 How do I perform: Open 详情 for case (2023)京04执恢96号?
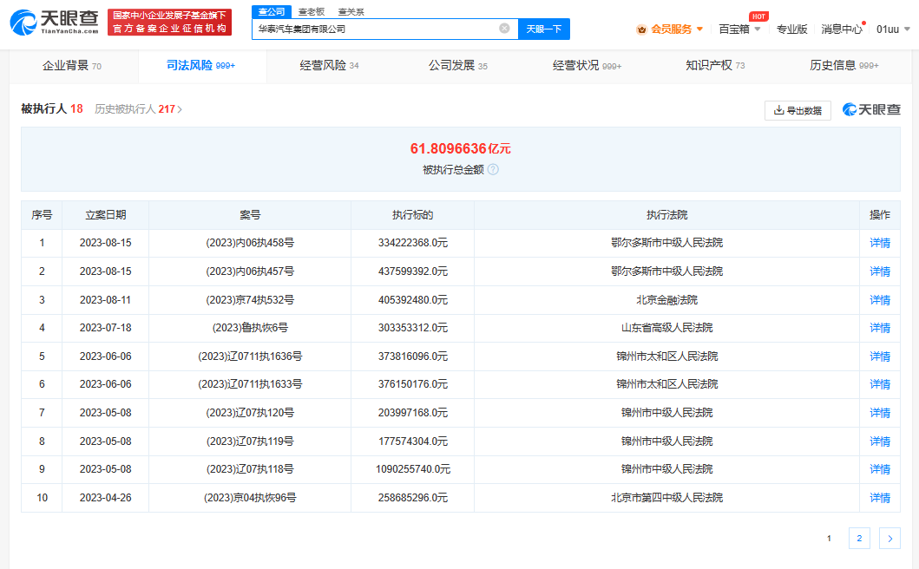(880, 498)
